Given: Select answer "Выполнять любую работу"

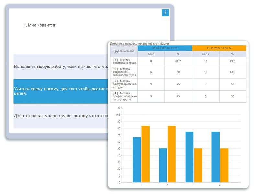Looking at the screenshot, I should 61,67.
